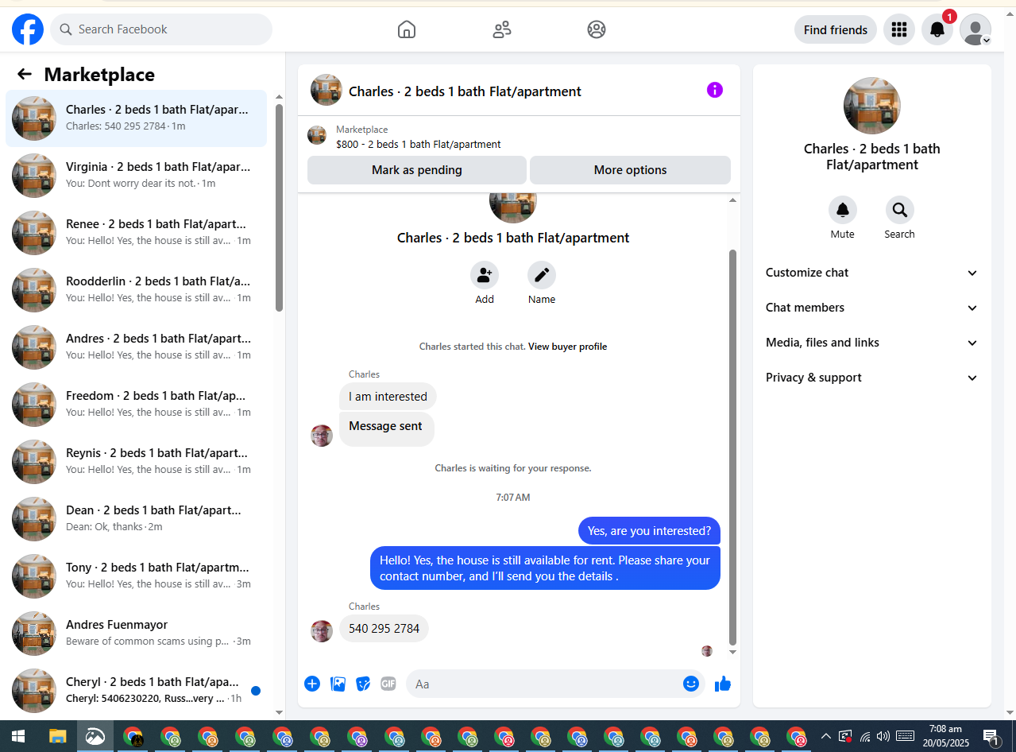Image resolution: width=1016 pixels, height=752 pixels.
Task: Open the Windows Photos app taskbar icon
Action: [95, 737]
